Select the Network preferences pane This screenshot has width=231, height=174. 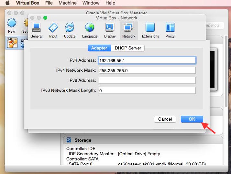click(129, 30)
